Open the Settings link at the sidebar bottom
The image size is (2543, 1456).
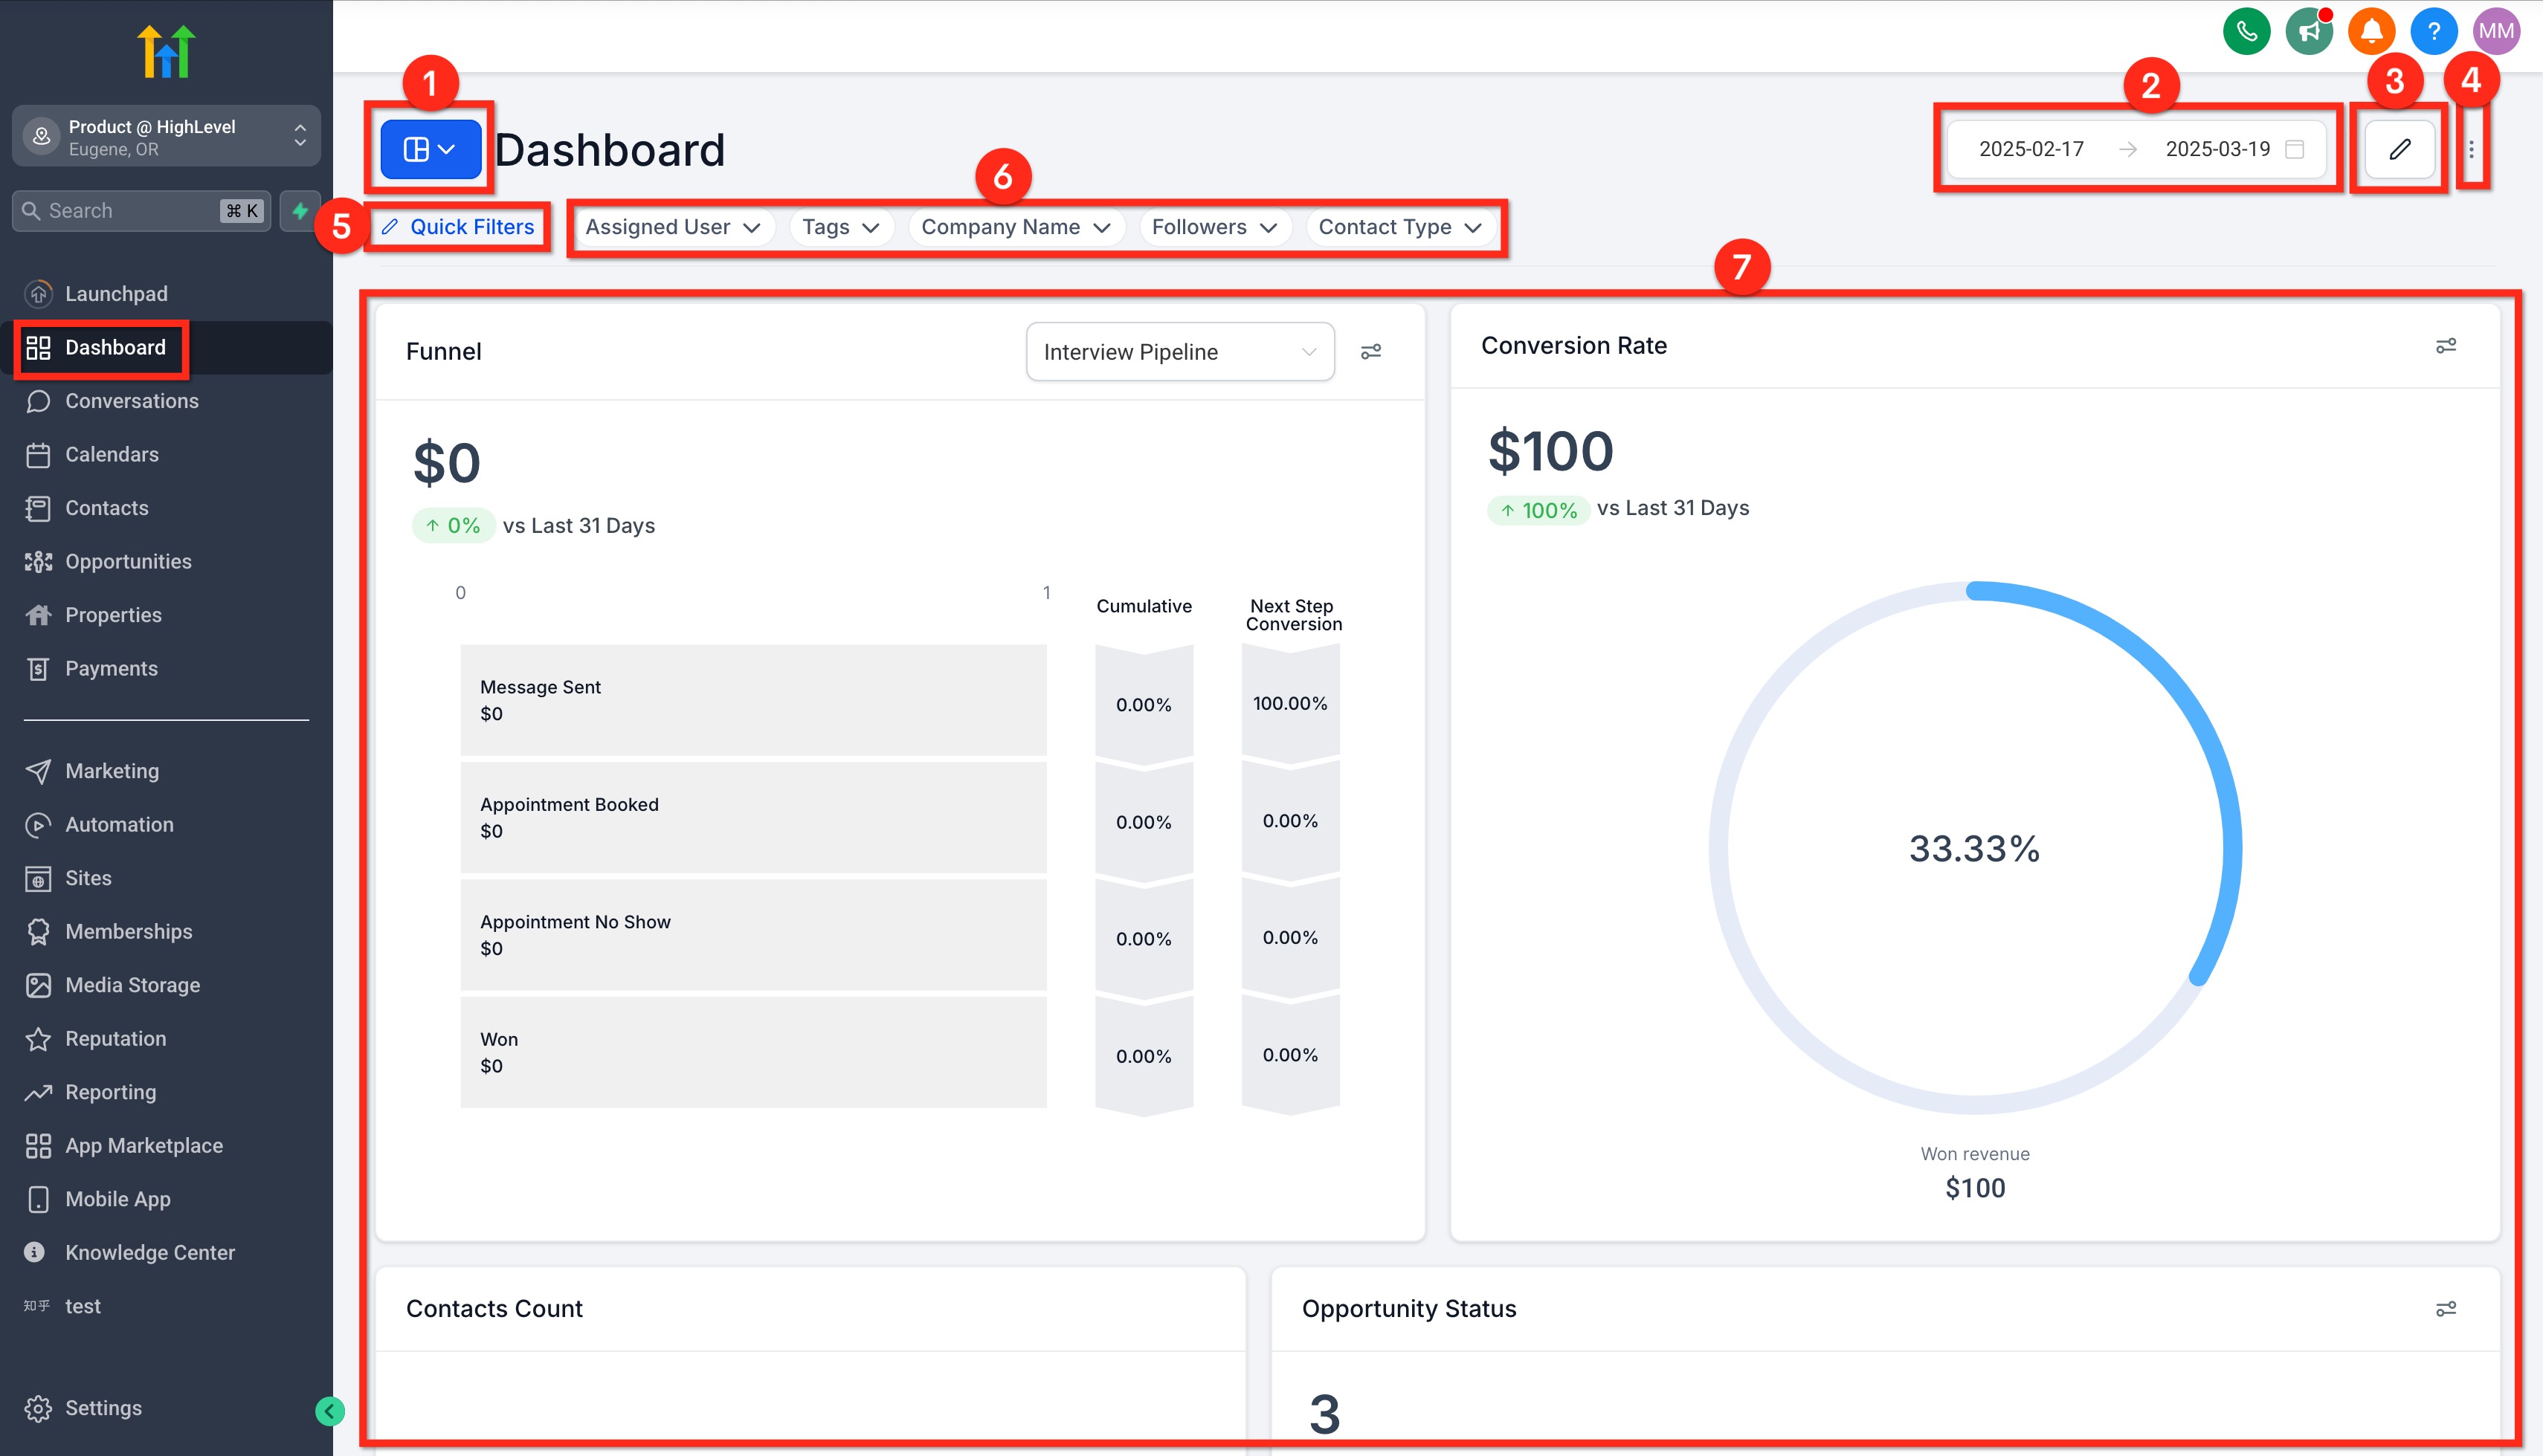pos(103,1408)
